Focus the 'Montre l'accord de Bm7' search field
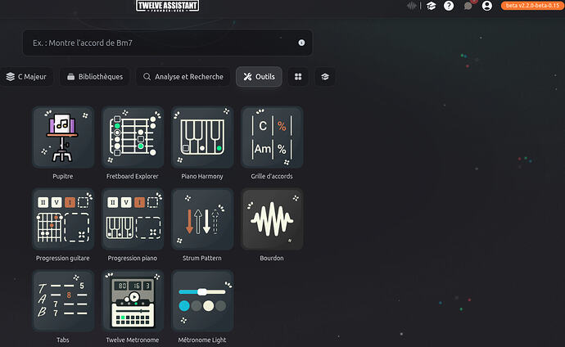Image resolution: width=565 pixels, height=347 pixels. (168, 43)
